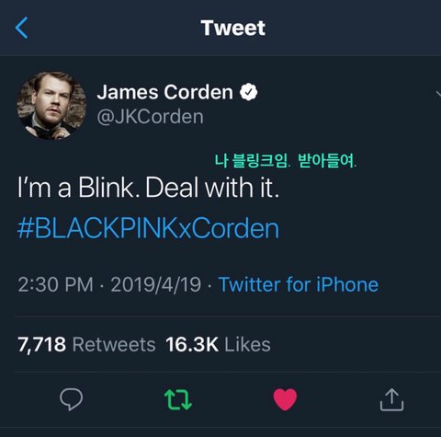The width and height of the screenshot is (441, 437).
Task: Open the #BLACKPINKxCorden hashtag
Action: click(x=148, y=228)
